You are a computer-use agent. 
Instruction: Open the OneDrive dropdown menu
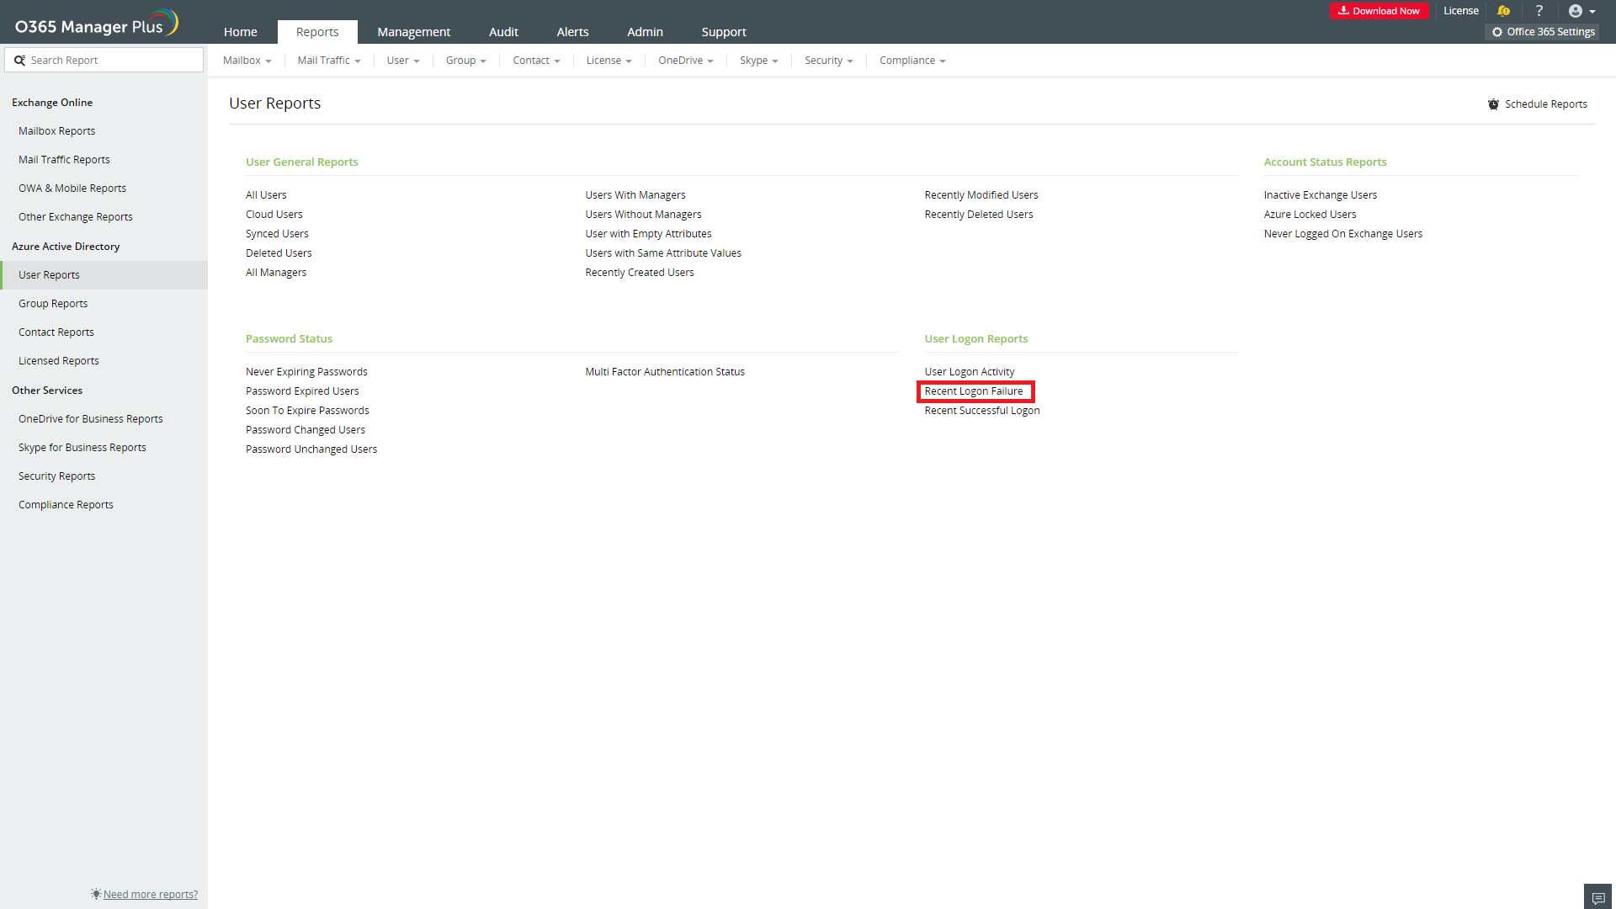[x=685, y=61]
